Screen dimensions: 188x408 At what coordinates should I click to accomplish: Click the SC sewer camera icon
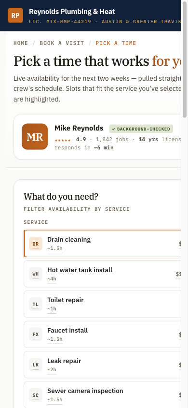click(x=36, y=395)
